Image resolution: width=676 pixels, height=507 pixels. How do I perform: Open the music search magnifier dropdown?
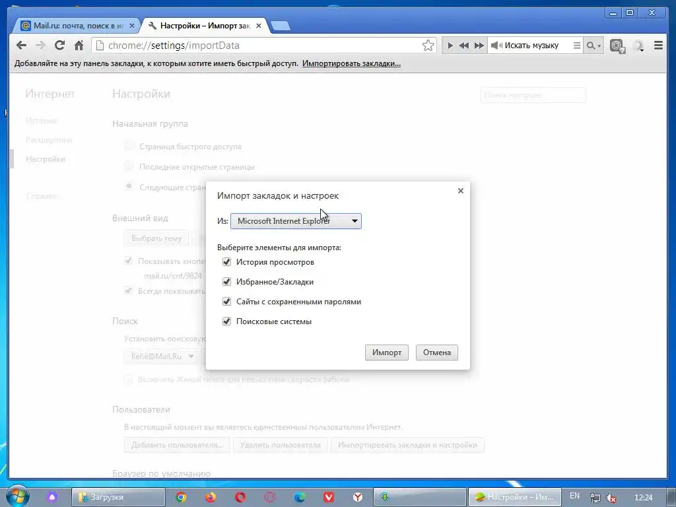tap(593, 46)
